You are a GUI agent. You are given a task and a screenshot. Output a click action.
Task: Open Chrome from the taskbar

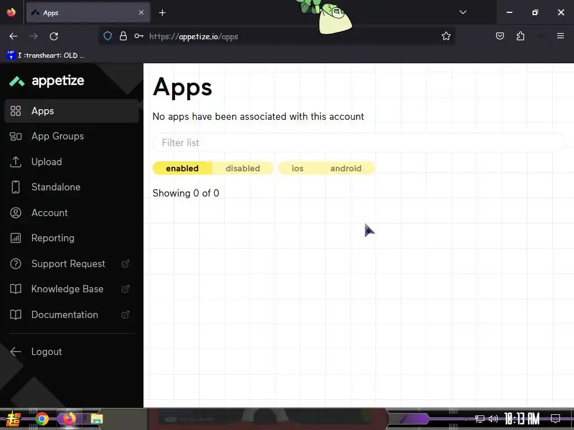(x=42, y=419)
